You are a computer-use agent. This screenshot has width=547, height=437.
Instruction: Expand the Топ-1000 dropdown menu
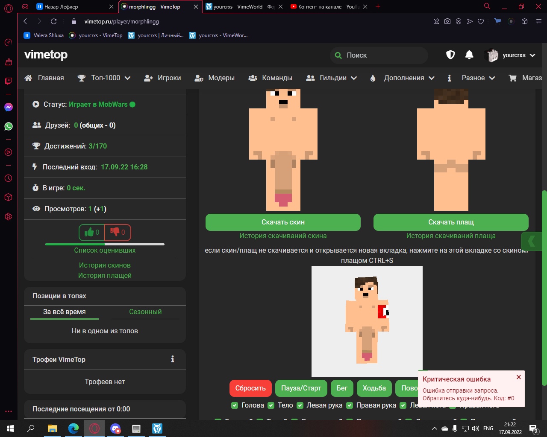[x=104, y=78]
